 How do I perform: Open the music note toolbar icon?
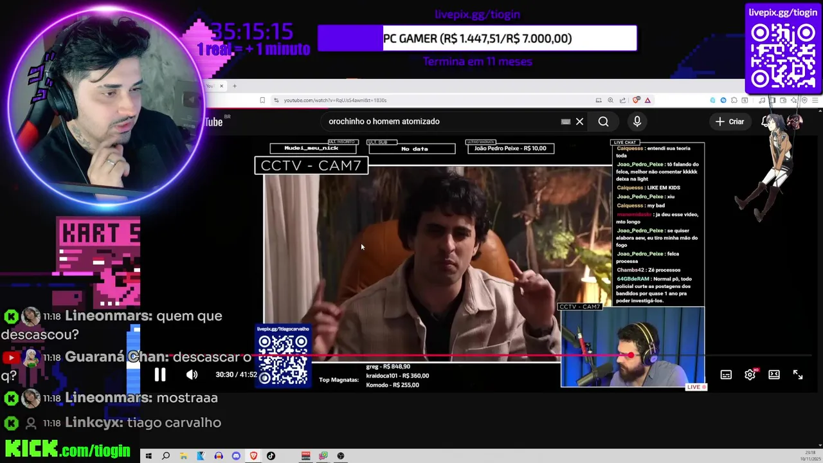pos(762,100)
